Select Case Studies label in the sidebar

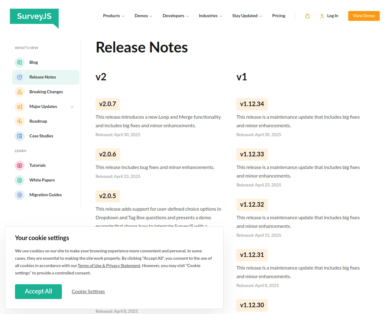point(41,136)
